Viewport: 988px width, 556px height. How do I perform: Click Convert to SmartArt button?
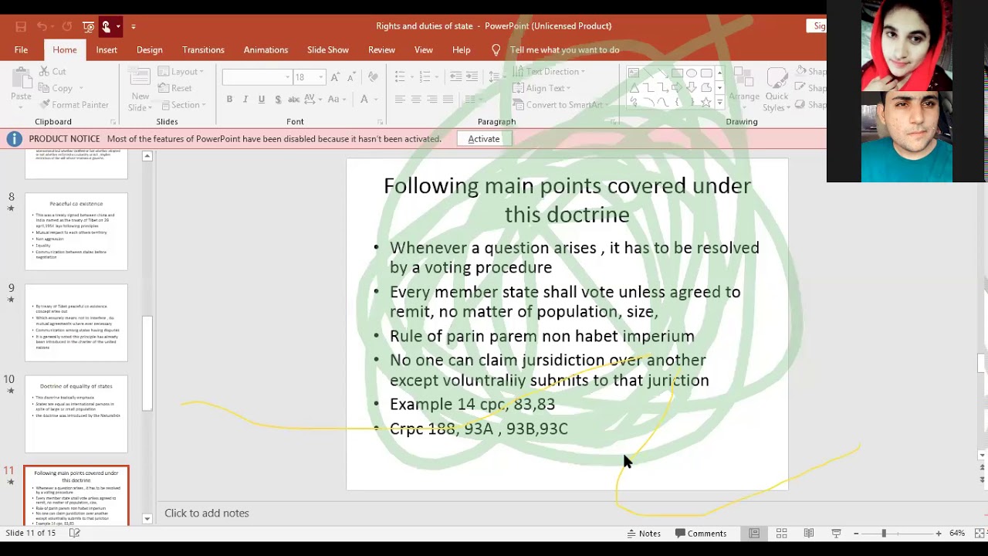[559, 105]
